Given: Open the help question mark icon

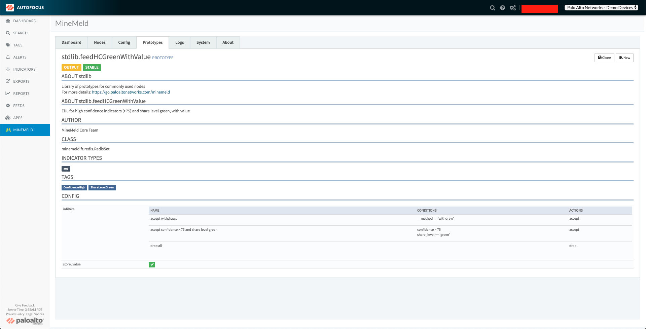Looking at the screenshot, I should pyautogui.click(x=502, y=8).
